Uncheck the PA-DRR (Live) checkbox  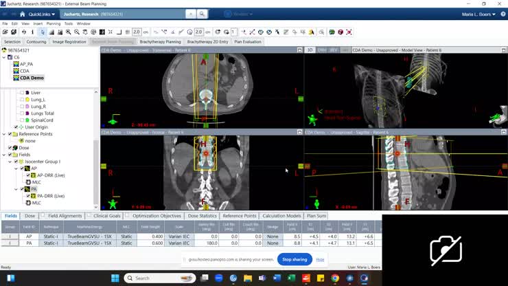point(28,196)
